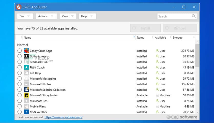
Task: Sort the list by Status column
Action: click(145, 37)
